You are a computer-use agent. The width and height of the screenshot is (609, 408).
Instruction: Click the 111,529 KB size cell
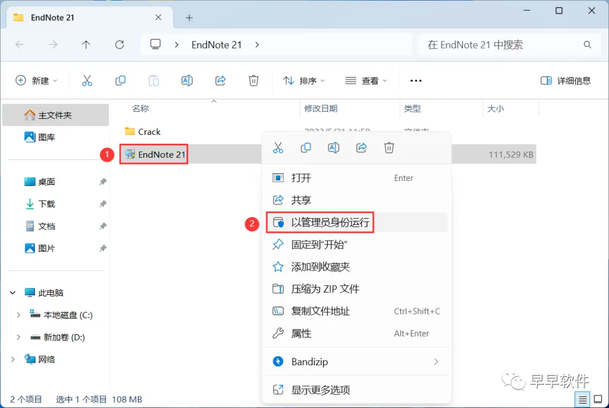point(511,154)
